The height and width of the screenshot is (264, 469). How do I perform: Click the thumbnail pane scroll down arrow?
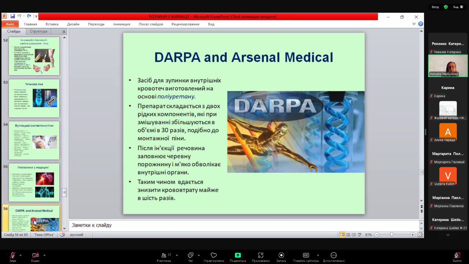(x=64, y=229)
